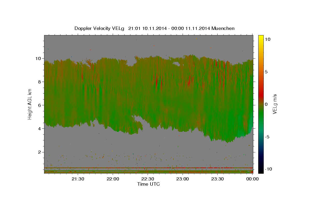313x208 pixels.
Task: Click the colorbar value 0
Action: click(266, 104)
